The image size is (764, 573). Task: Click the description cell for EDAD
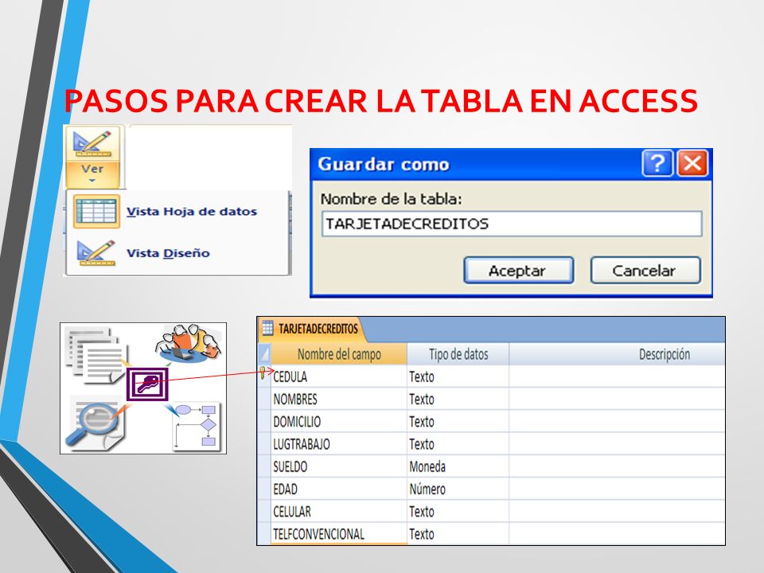coord(616,489)
